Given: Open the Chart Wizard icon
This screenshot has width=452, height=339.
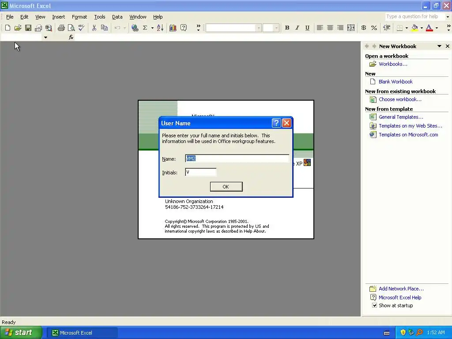Looking at the screenshot, I should tap(173, 28).
